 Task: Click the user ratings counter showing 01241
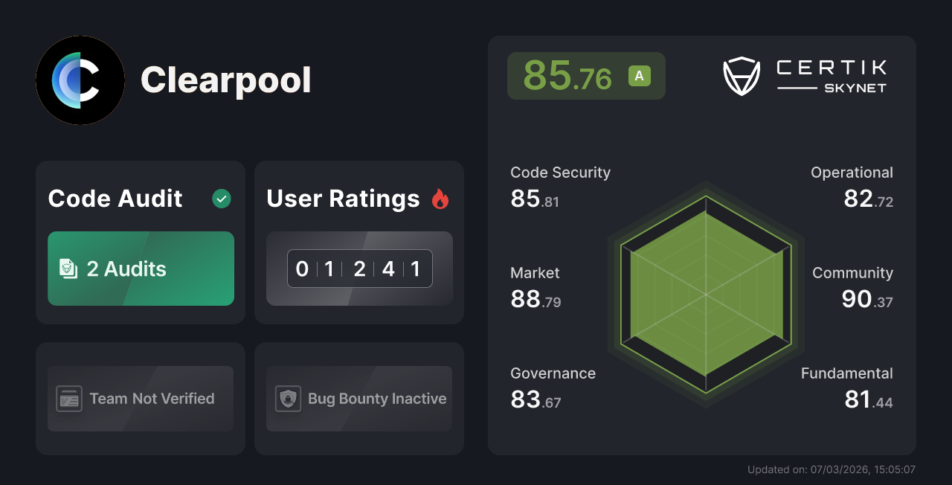click(359, 269)
